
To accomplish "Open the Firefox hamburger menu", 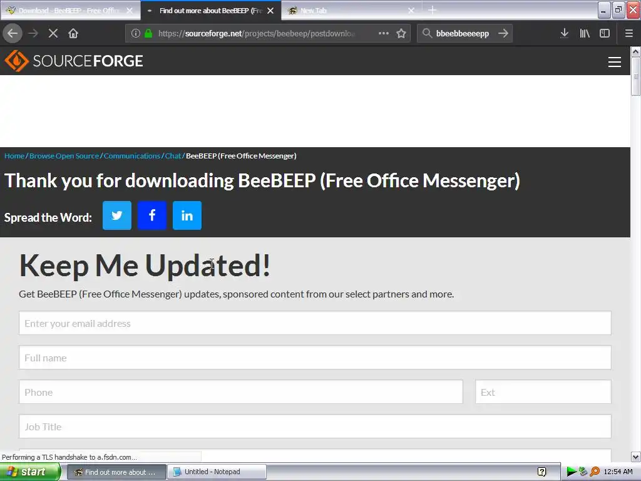I will tap(628, 33).
